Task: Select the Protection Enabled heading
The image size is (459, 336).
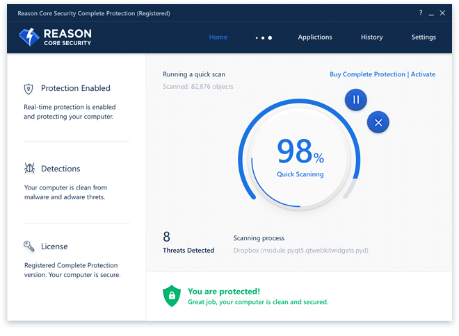Action: (x=75, y=88)
